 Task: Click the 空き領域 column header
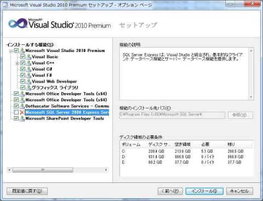coord(186,145)
